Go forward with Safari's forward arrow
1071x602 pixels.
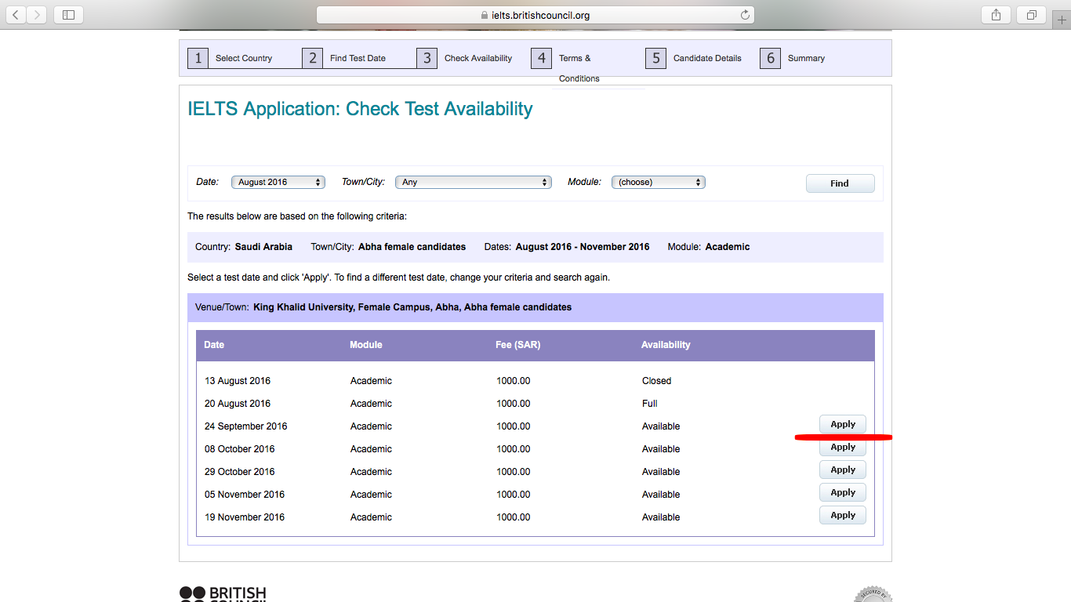pos(37,15)
